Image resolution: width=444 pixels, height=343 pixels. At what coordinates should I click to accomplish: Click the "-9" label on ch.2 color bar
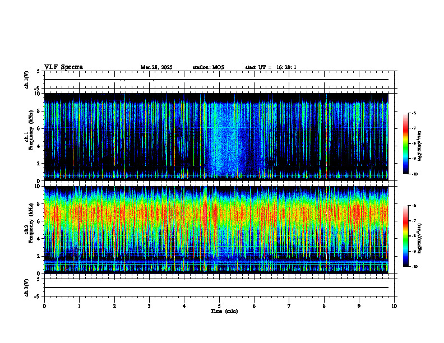(414, 251)
